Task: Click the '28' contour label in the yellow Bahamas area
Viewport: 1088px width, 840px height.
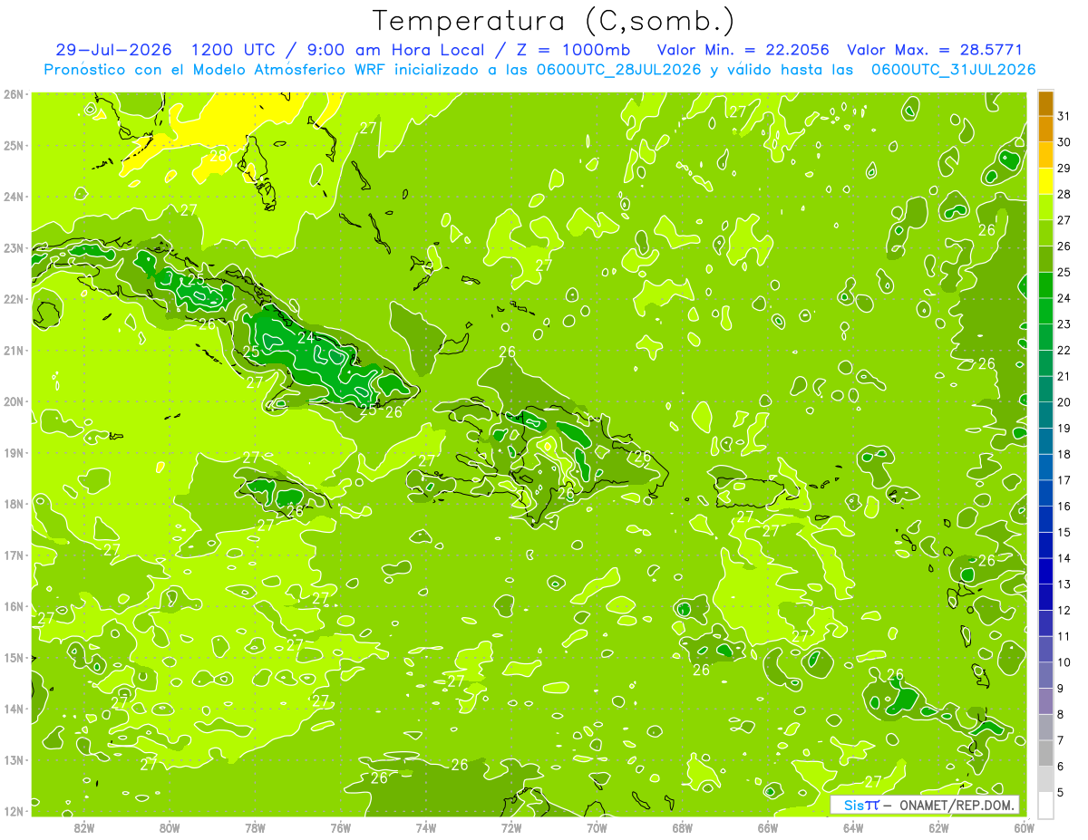Action: [x=219, y=155]
